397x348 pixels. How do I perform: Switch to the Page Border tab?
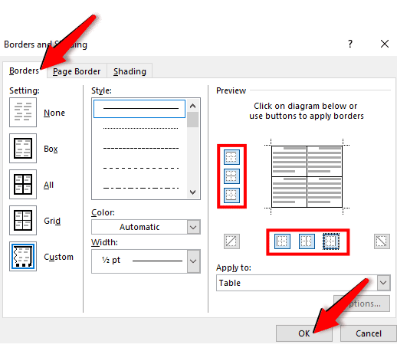(77, 71)
